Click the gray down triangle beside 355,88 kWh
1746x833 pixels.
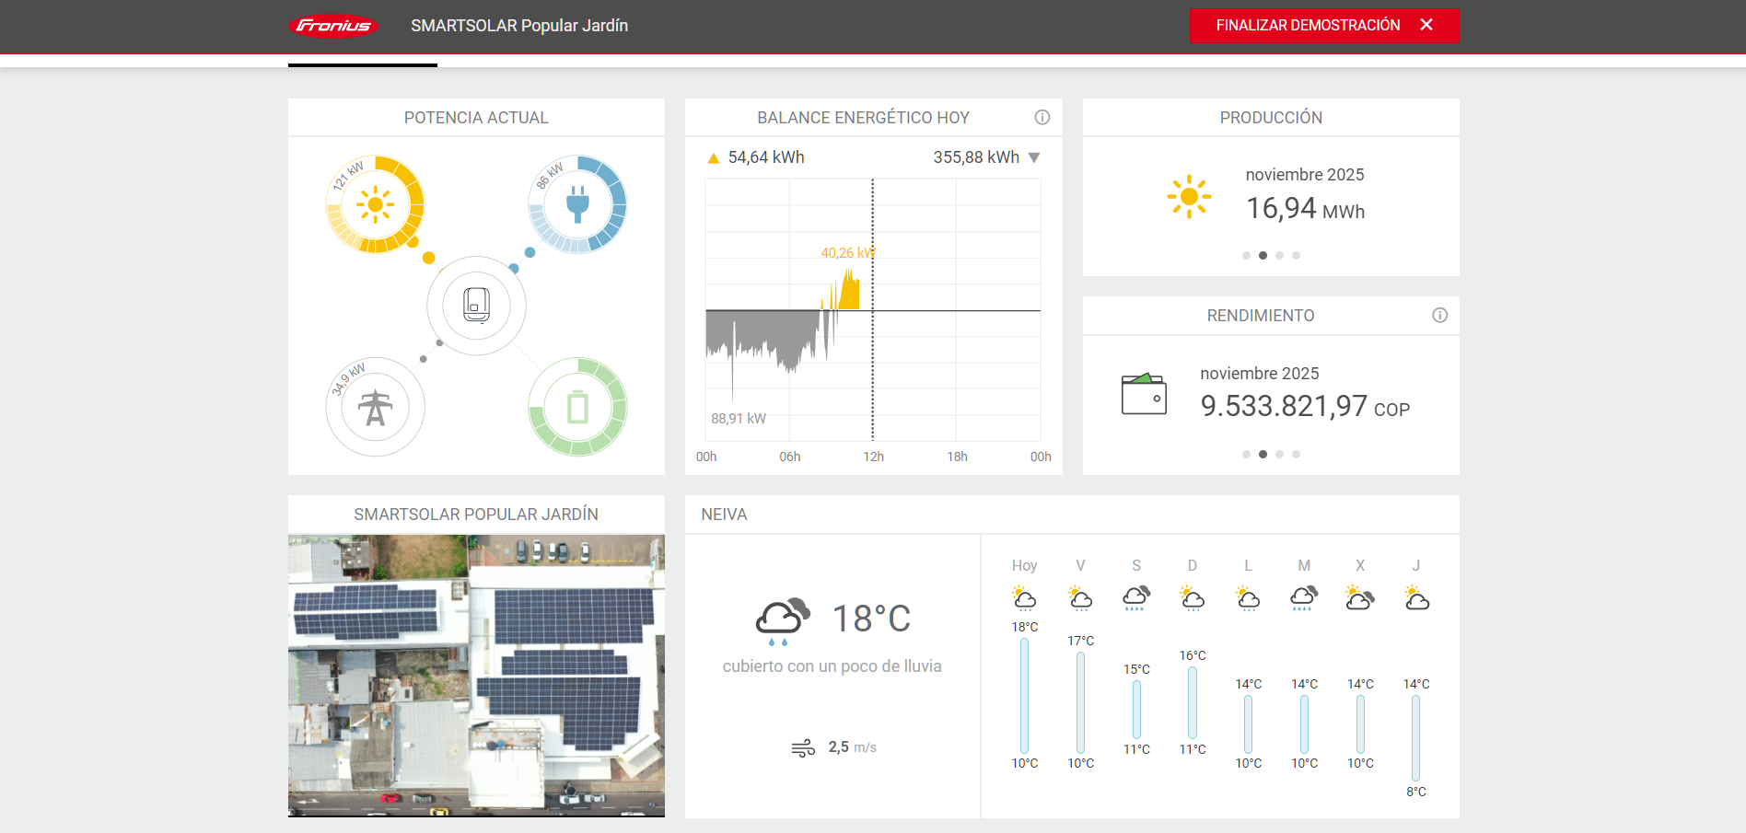(x=1034, y=158)
